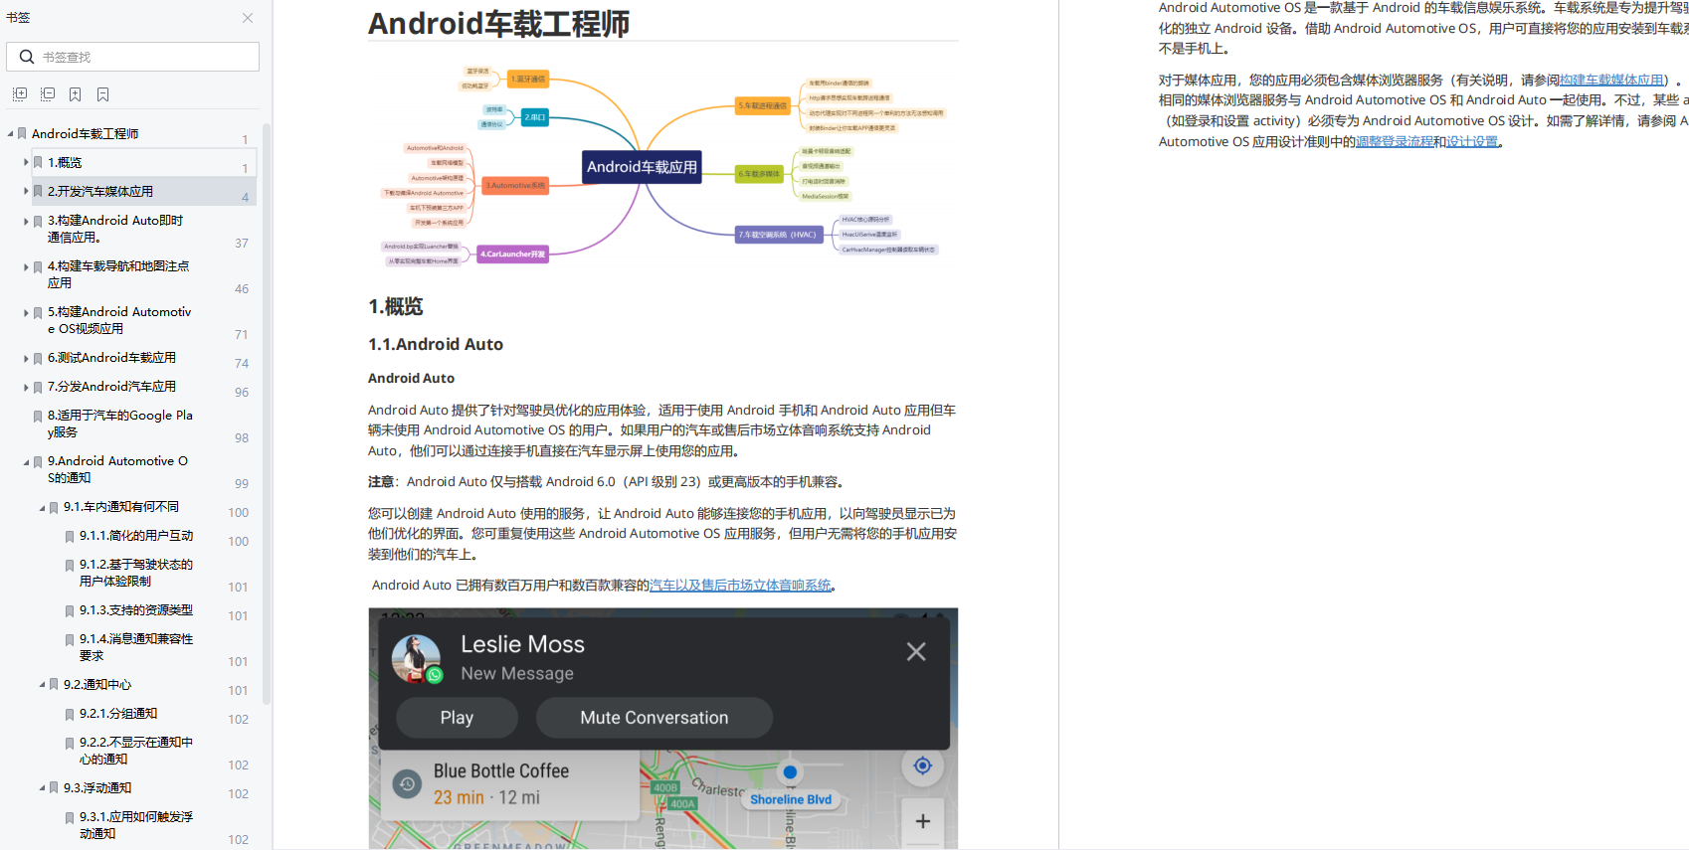Go to 9.1.4.消息通知兼容性要求 bookmark
This screenshot has width=1689, height=850.
[x=136, y=647]
